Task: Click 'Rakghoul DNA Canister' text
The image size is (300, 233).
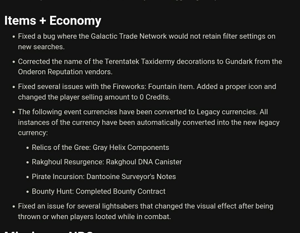Action: coord(144,162)
